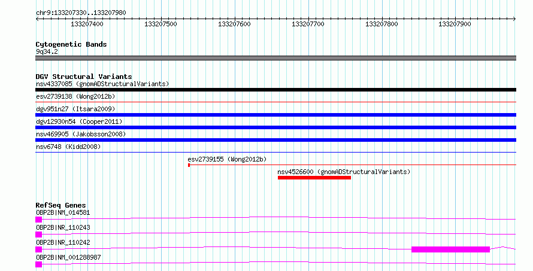This screenshot has height=271, width=533.
Task: Click the blue nsv469905 variant bar
Action: pos(275,140)
